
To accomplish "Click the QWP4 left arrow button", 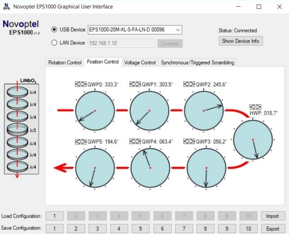I will click(132, 141).
